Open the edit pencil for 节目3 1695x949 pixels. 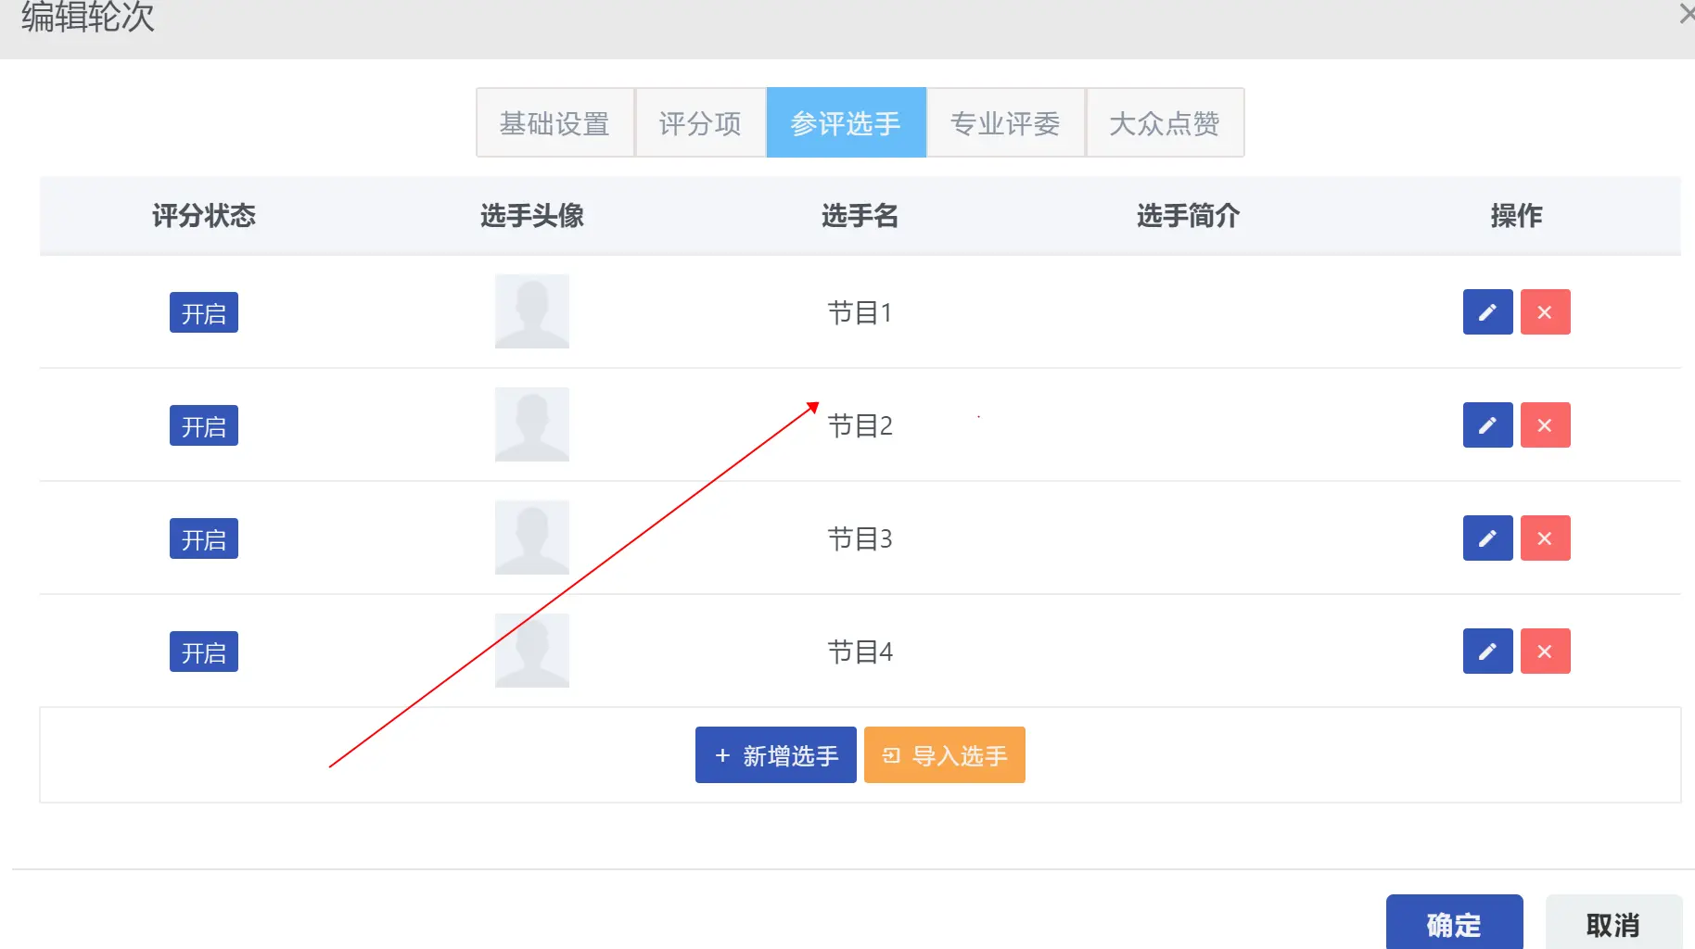pyautogui.click(x=1487, y=538)
